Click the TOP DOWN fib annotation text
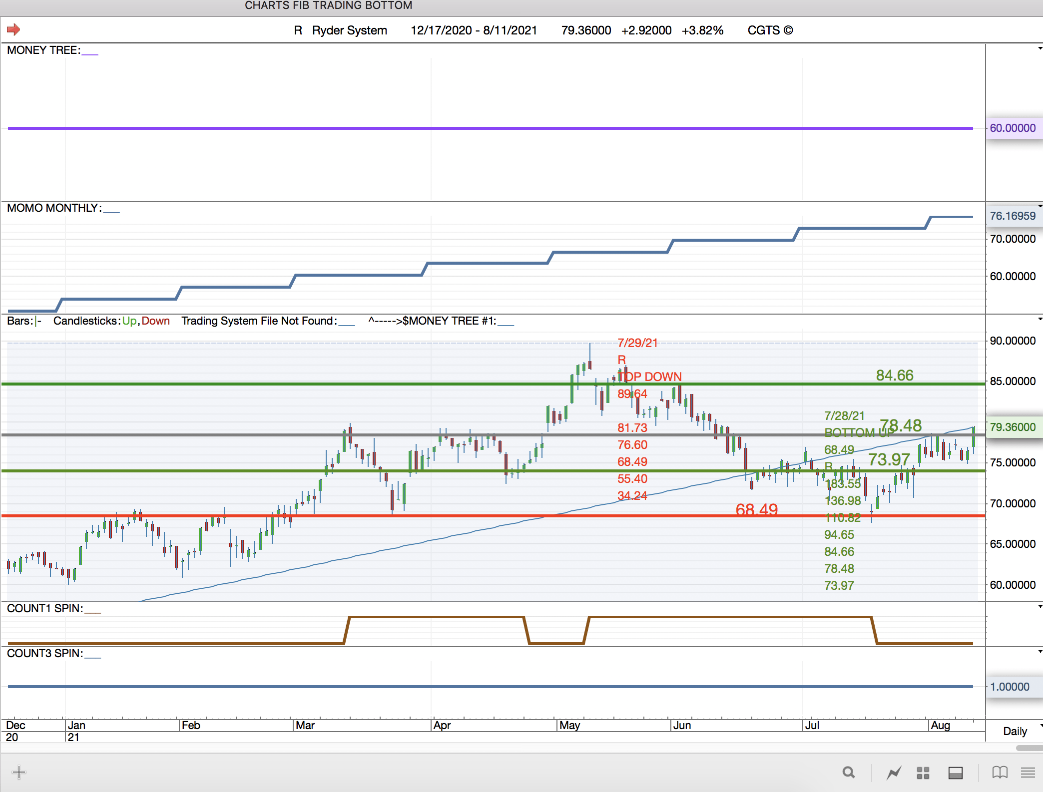 click(x=650, y=377)
